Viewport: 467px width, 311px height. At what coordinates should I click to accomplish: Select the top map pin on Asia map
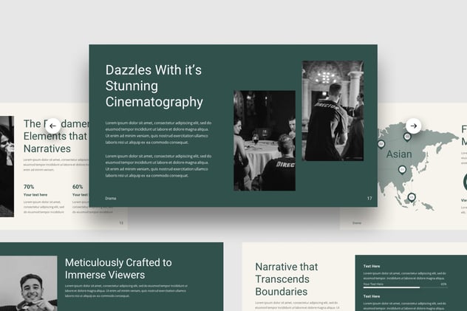407,137
